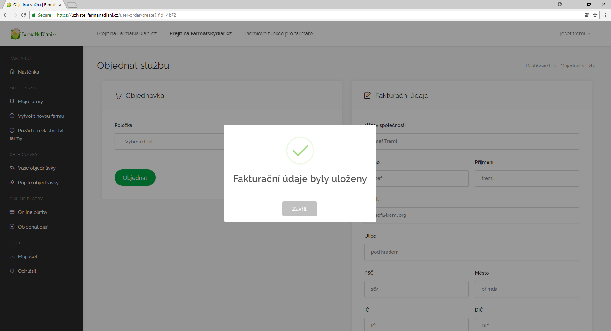Open the Vyberte tarif dropdown
The image size is (611, 331).
[x=169, y=142]
